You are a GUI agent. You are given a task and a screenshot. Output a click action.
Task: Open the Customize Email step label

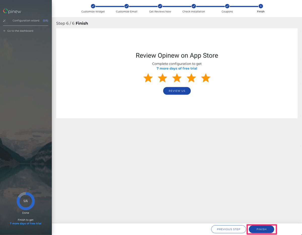point(127,12)
